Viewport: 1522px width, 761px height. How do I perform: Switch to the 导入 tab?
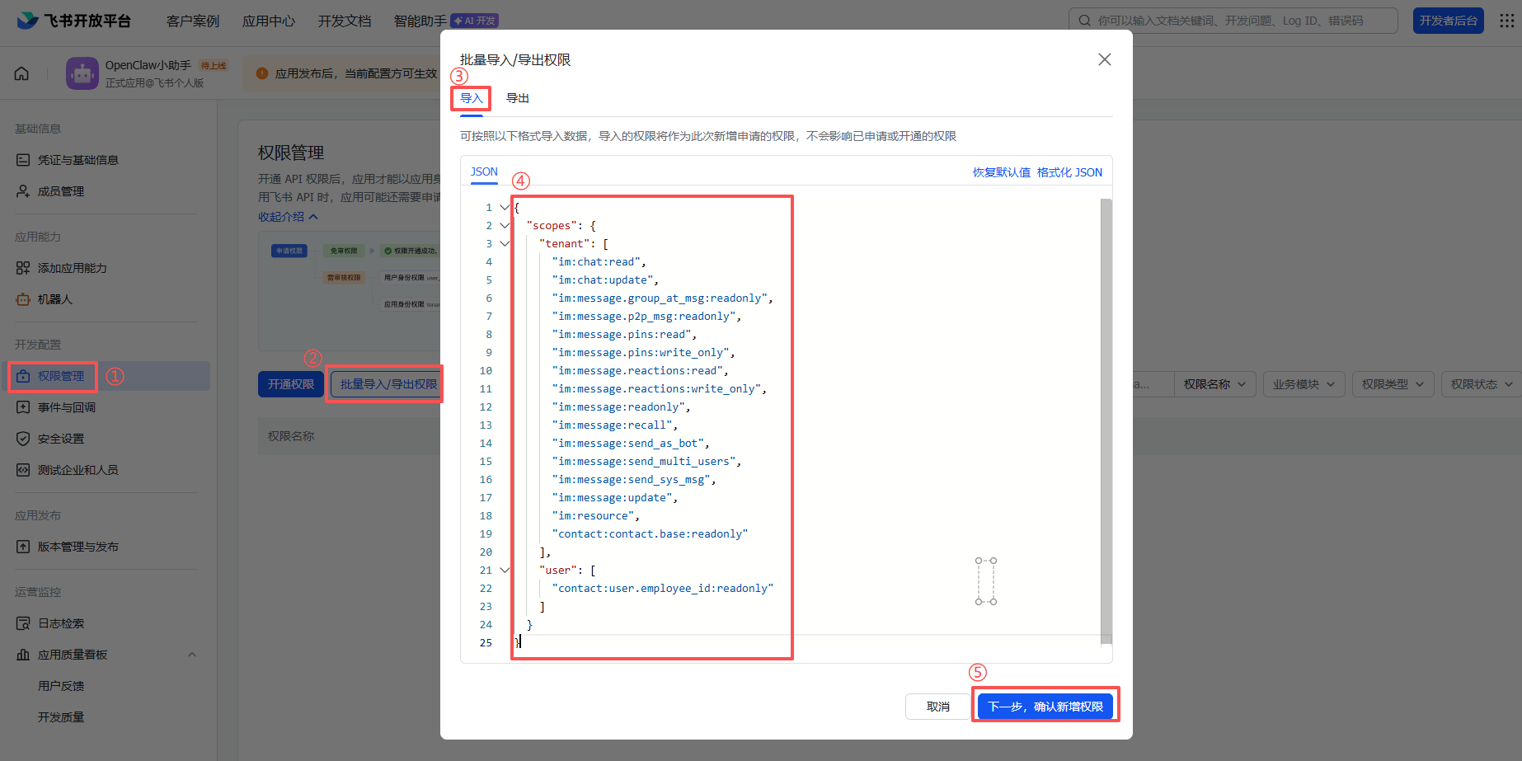pyautogui.click(x=472, y=98)
